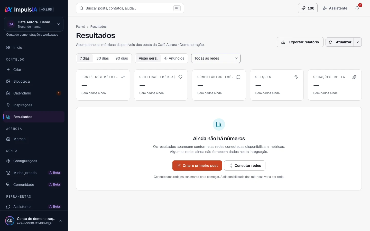
Task: Click the Resultados bar chart sidebar icon
Action: point(8,117)
